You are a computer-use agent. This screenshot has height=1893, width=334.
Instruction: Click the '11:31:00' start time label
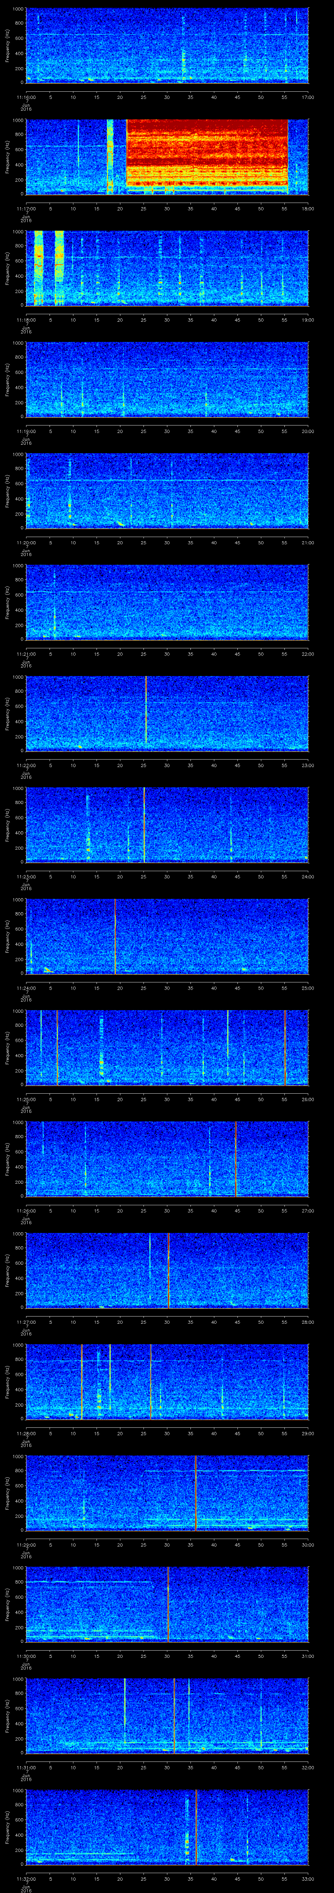pyautogui.click(x=26, y=1767)
